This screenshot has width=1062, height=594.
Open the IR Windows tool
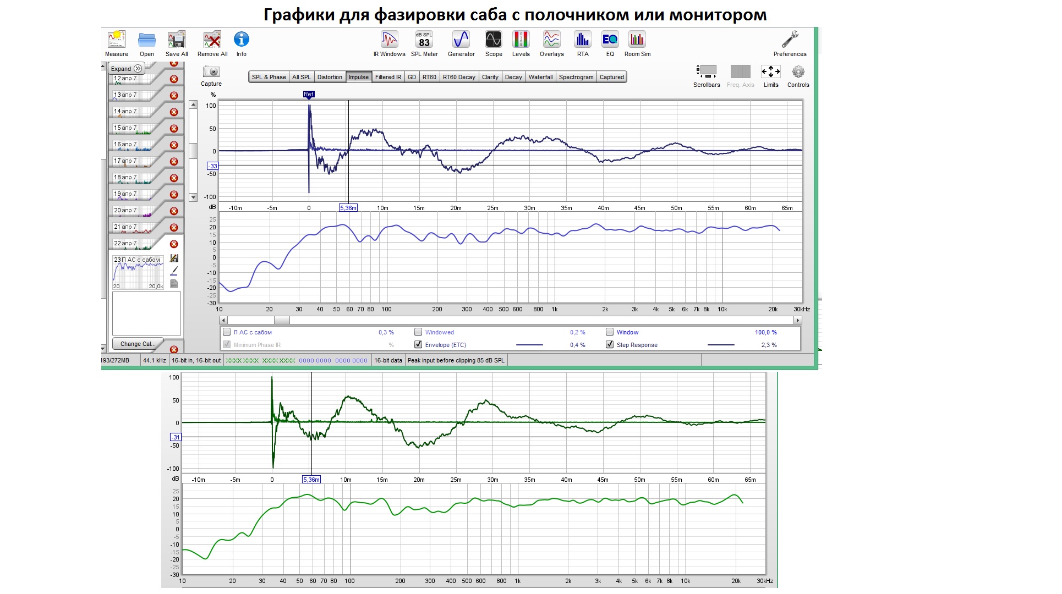tap(389, 40)
